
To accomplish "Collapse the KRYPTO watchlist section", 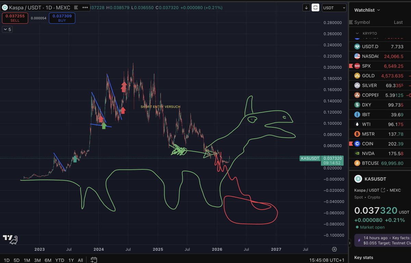I will click(x=357, y=33).
